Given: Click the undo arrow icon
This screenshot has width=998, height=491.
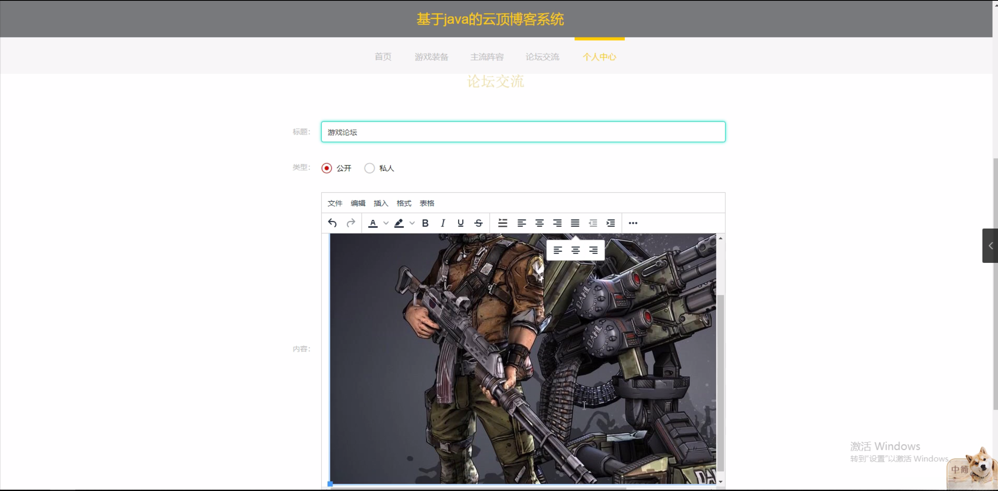Looking at the screenshot, I should 332,223.
